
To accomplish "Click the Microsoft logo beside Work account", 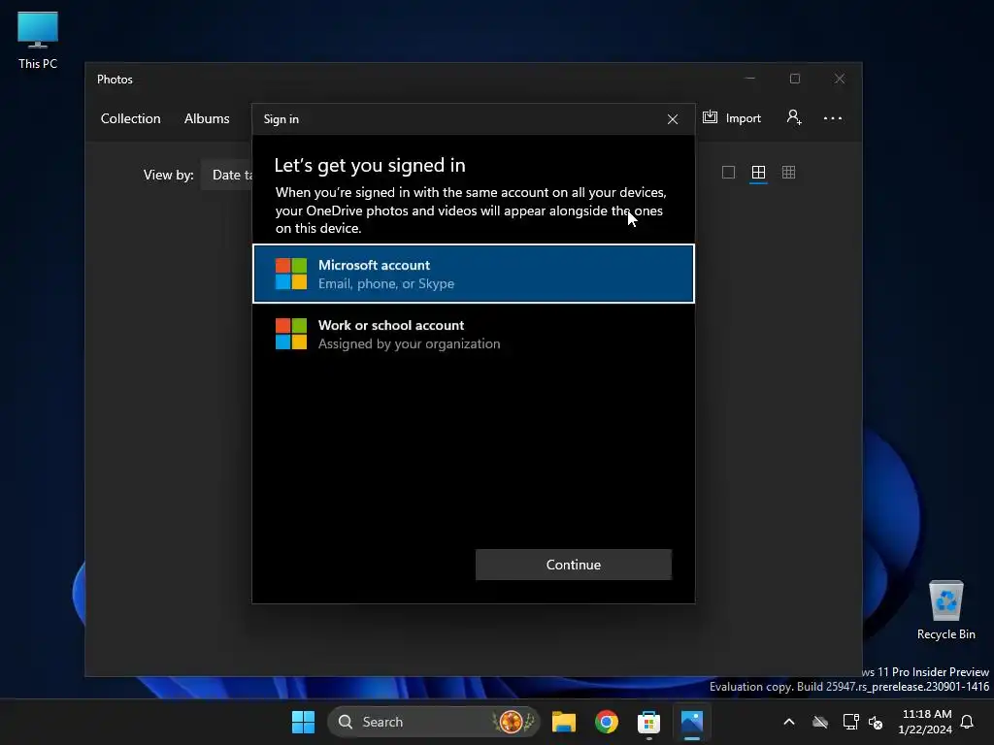I will 291,334.
